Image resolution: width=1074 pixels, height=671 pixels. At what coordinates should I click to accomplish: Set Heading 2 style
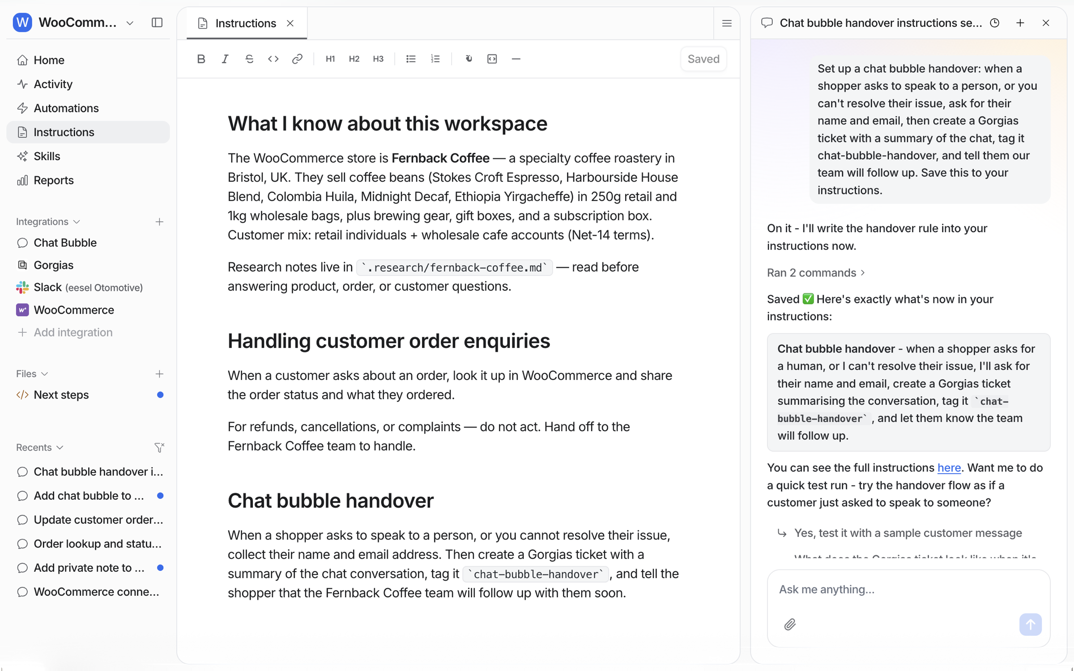(x=354, y=59)
